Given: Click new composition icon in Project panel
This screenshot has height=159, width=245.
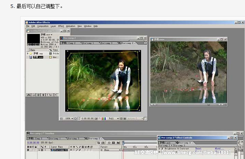Looking at the screenshot, I should [x=38, y=95].
